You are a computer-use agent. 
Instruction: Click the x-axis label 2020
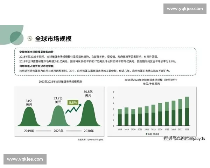[x=133, y=129]
